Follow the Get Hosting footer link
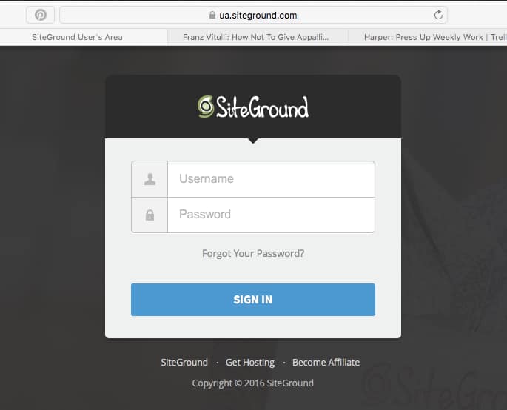This screenshot has width=507, height=410. tap(250, 363)
